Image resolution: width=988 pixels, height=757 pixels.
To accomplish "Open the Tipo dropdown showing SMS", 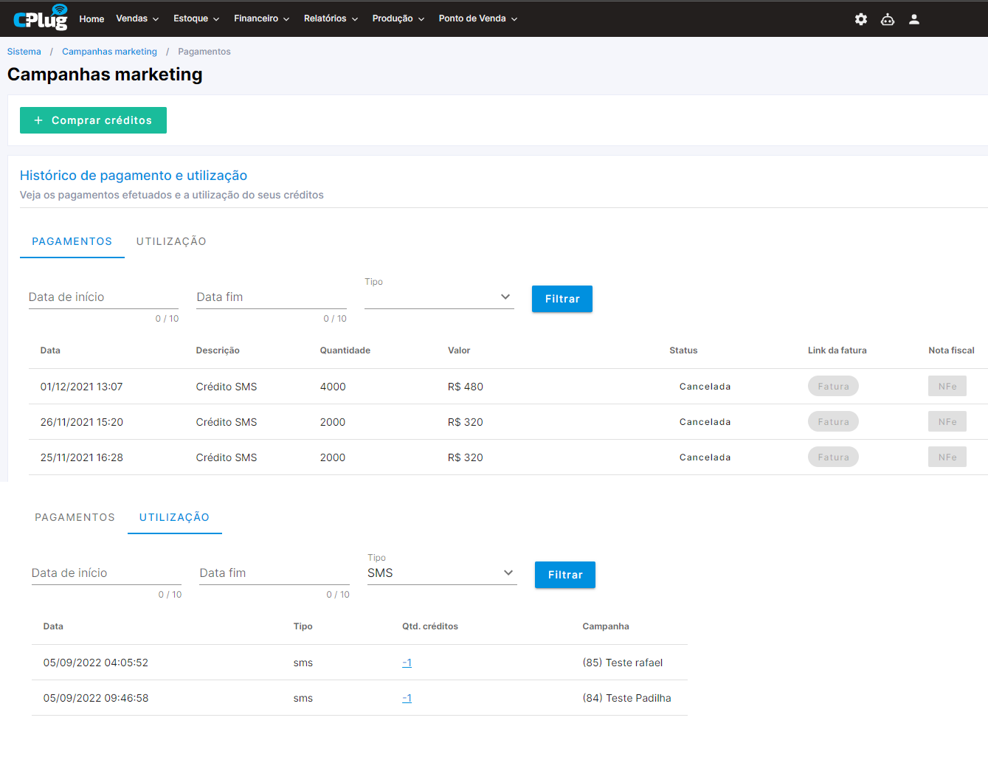I will 442,573.
